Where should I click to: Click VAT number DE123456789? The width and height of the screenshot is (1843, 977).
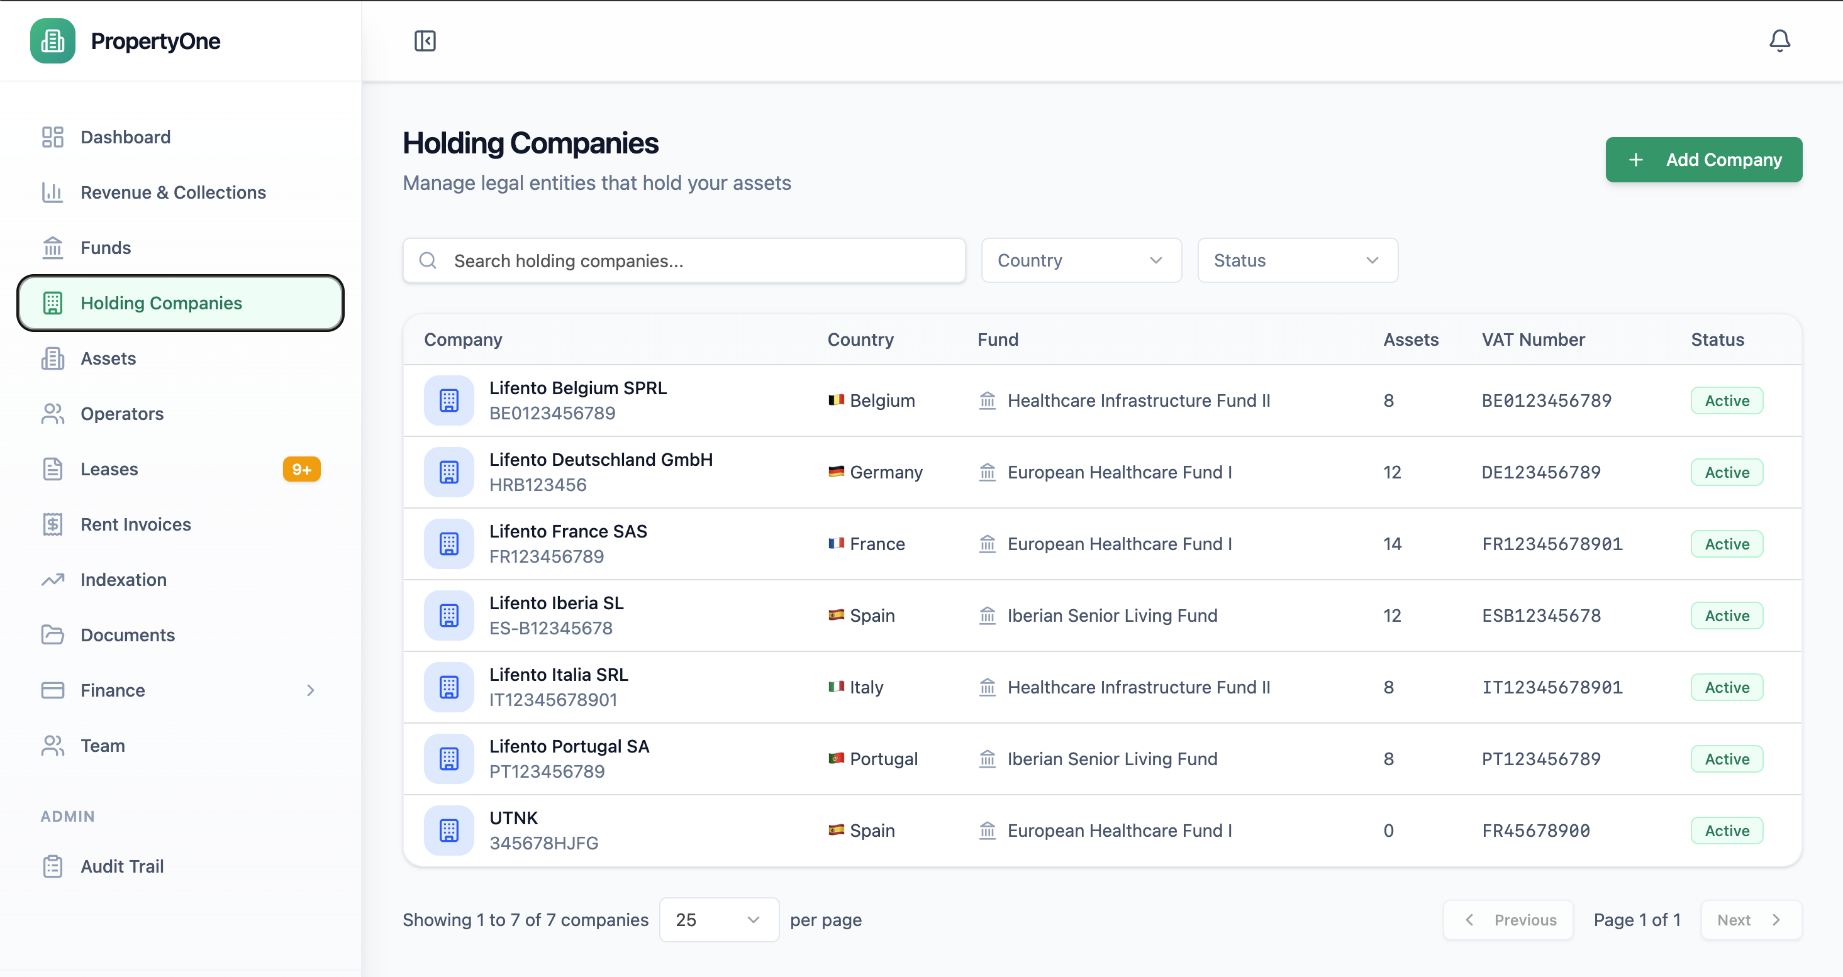pos(1540,472)
